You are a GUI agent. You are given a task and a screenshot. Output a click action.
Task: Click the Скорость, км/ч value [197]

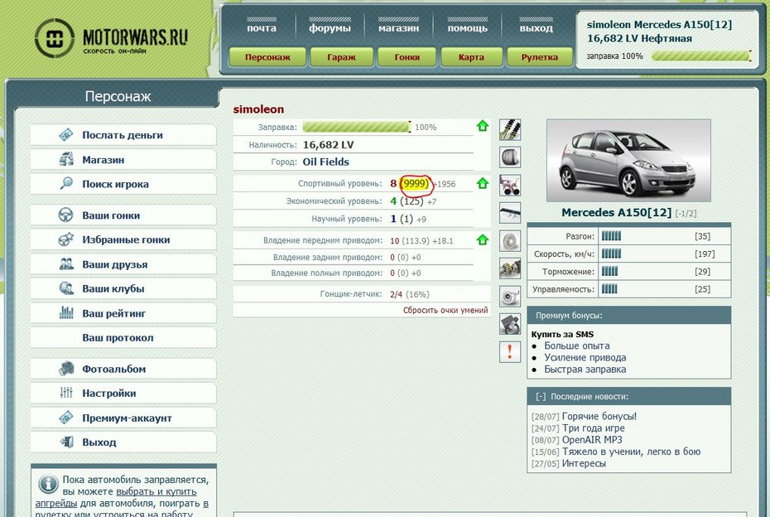(705, 254)
